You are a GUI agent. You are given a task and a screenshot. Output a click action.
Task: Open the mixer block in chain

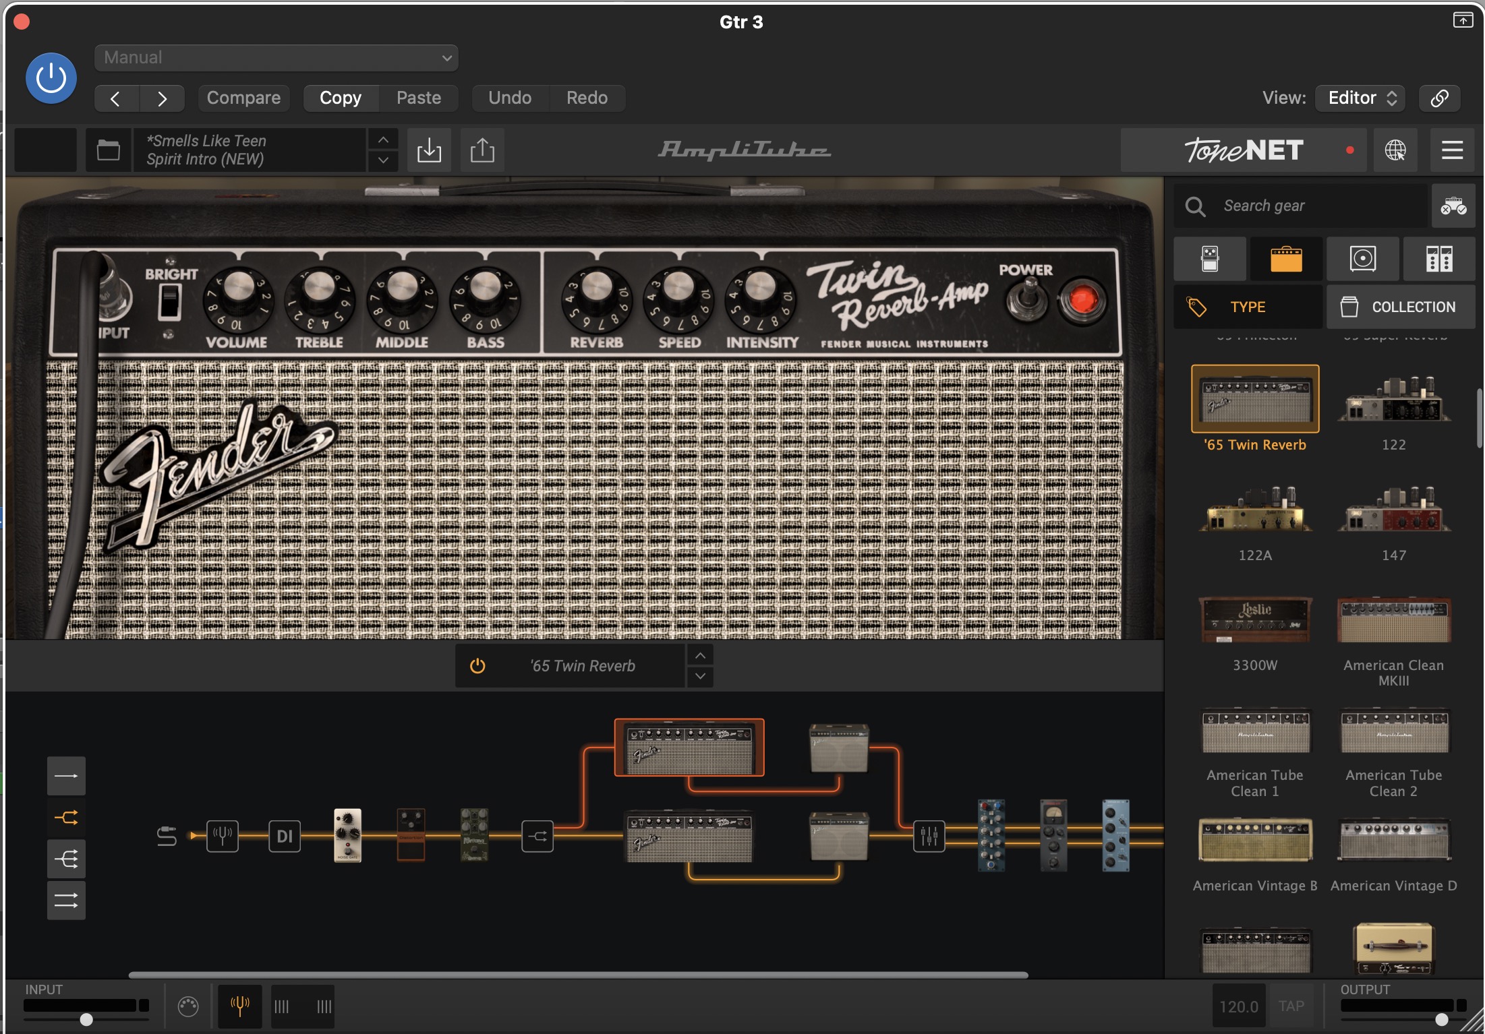929,837
